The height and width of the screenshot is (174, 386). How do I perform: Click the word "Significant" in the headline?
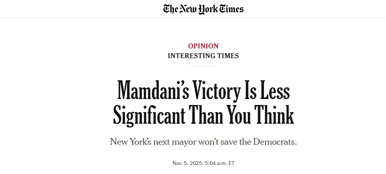(x=149, y=115)
